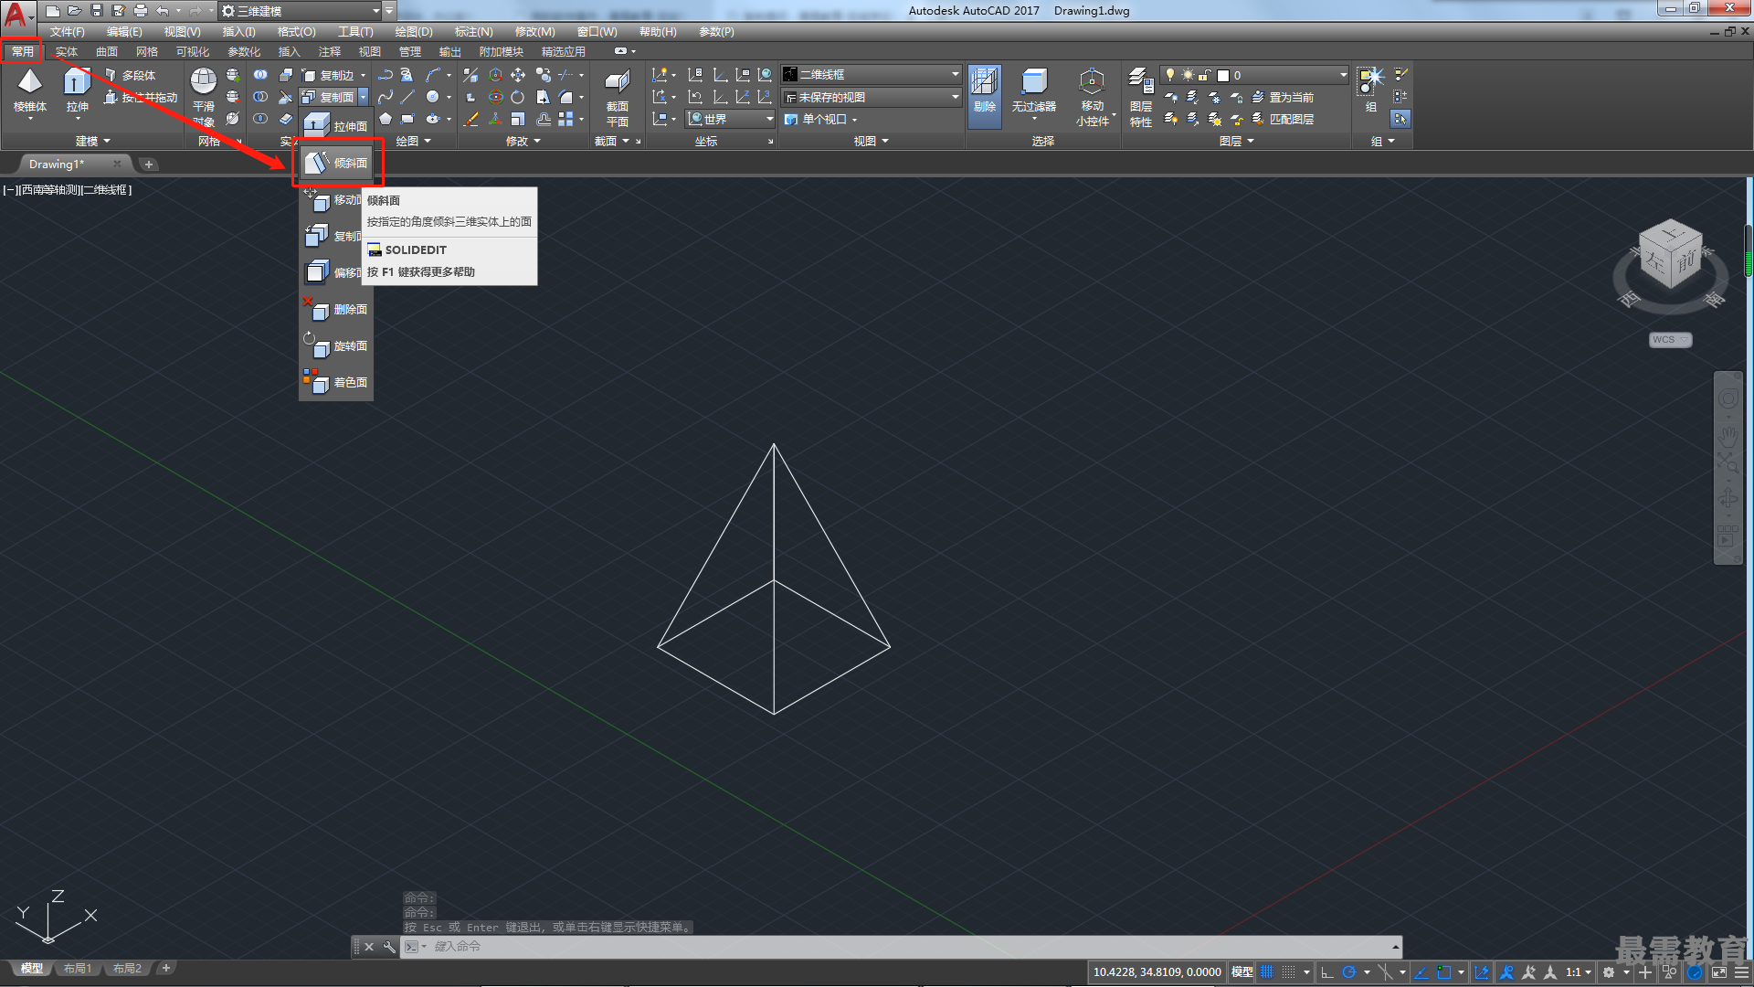Open the 1:1 annotation scale dropdown
Viewport: 1754px width, 987px height.
pyautogui.click(x=1579, y=972)
